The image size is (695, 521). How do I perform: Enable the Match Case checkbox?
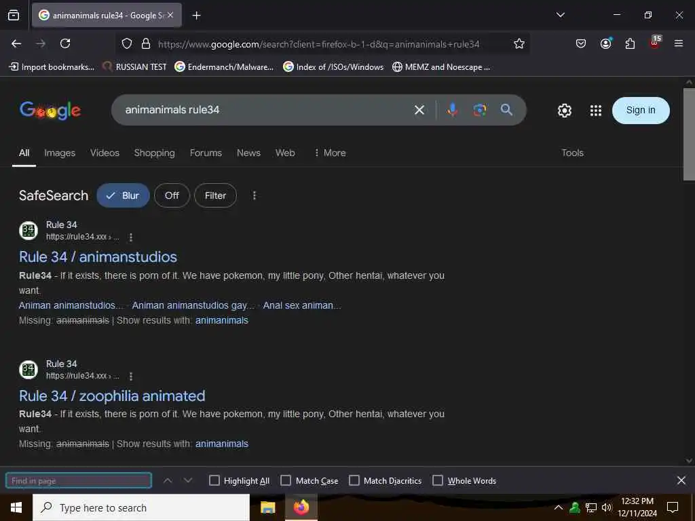click(x=286, y=481)
